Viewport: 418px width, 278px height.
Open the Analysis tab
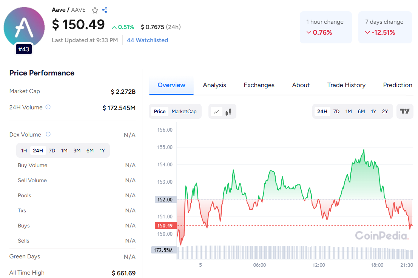coord(214,85)
